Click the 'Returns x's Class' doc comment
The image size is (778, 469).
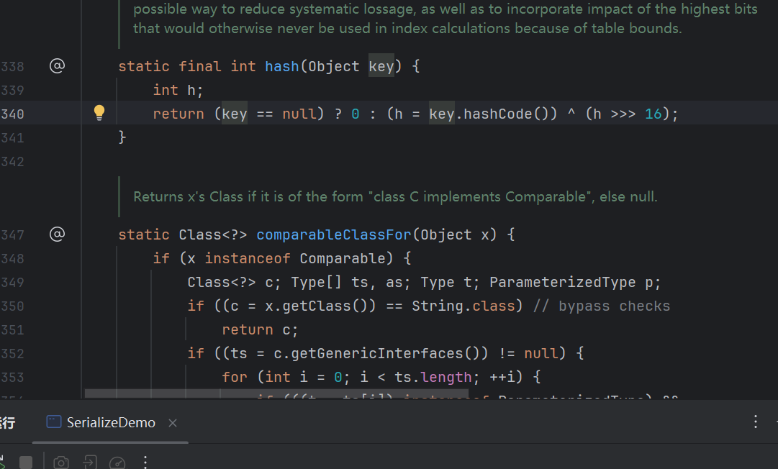point(395,197)
